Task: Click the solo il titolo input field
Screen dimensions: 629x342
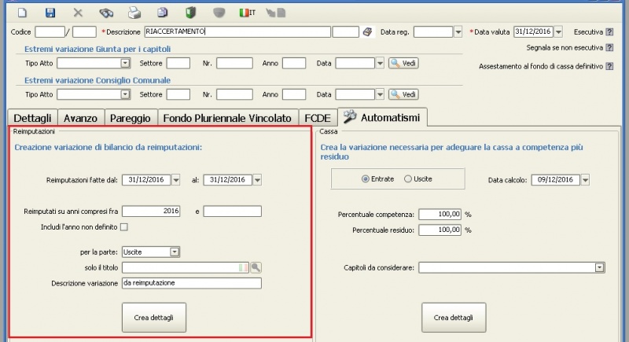Action: pos(186,267)
